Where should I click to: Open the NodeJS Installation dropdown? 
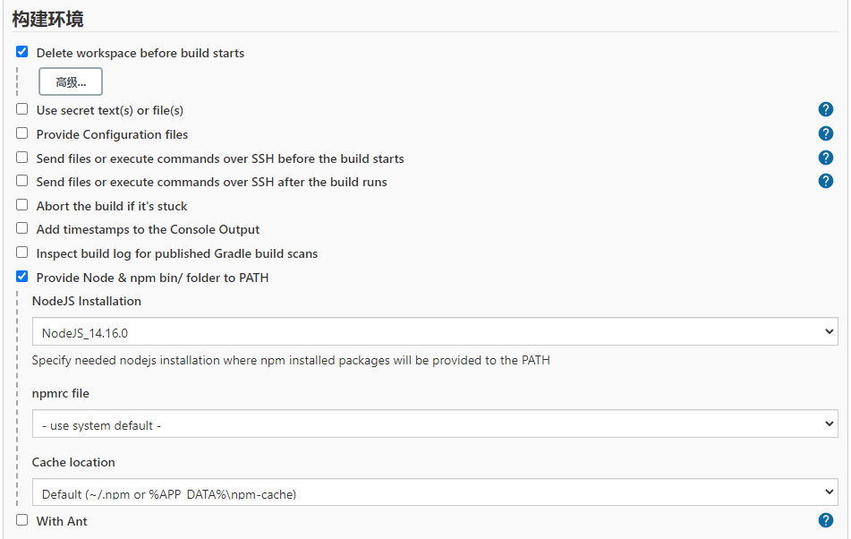pyautogui.click(x=435, y=332)
